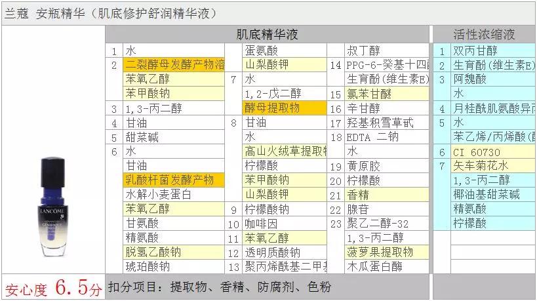This screenshot has width=537, height=301.
Task: Select the 辛甘醇 cell
Action: click(387, 109)
